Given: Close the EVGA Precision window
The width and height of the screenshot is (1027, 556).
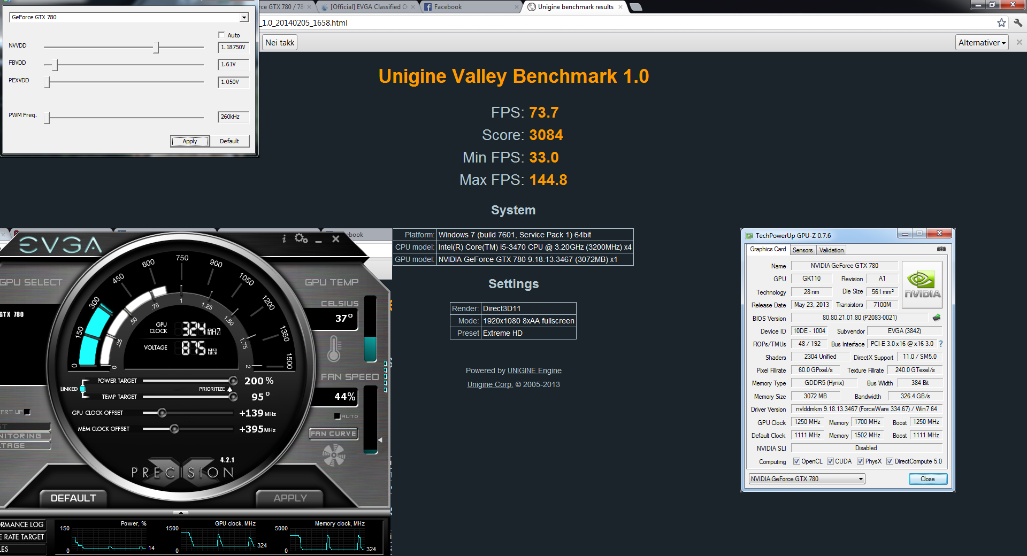Looking at the screenshot, I should click(x=336, y=239).
